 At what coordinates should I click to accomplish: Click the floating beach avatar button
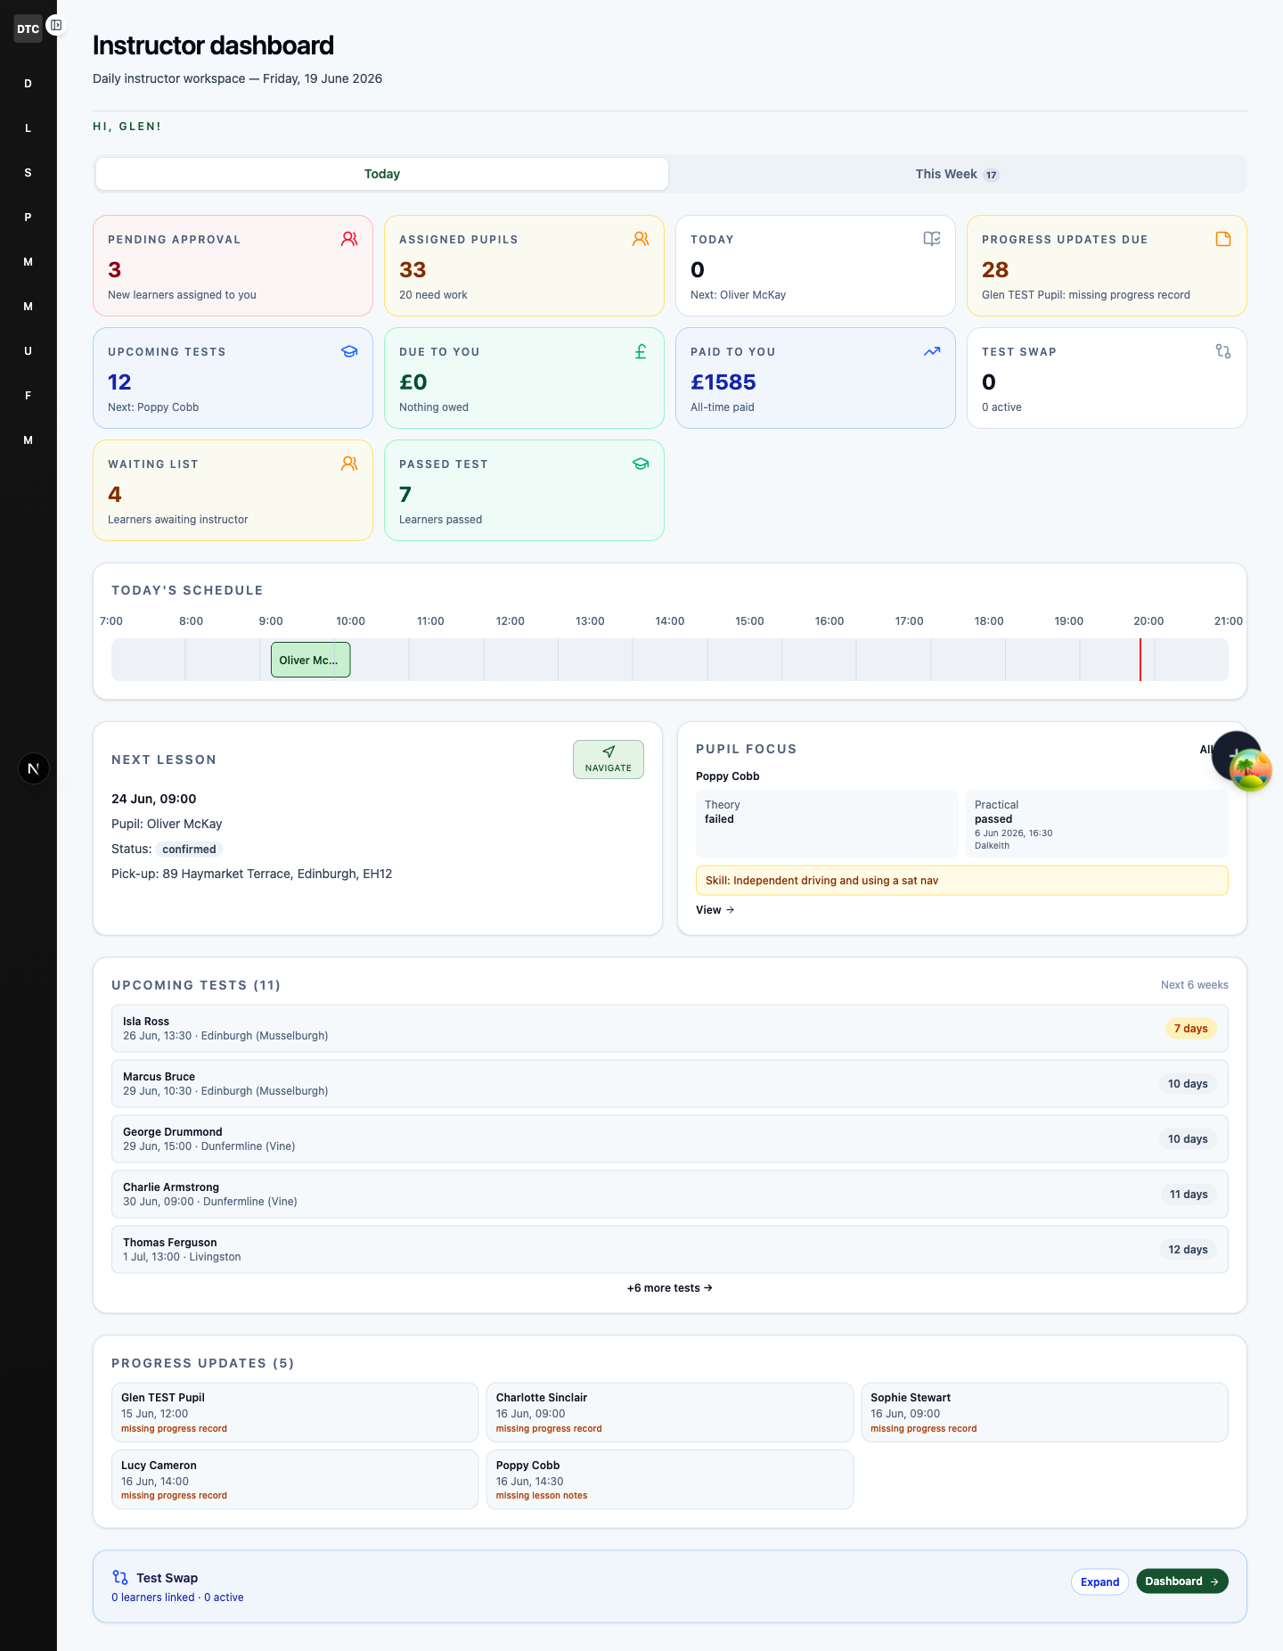(1250, 769)
